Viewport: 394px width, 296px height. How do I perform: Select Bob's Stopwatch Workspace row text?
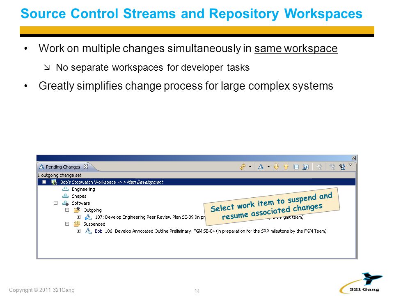click(x=112, y=182)
